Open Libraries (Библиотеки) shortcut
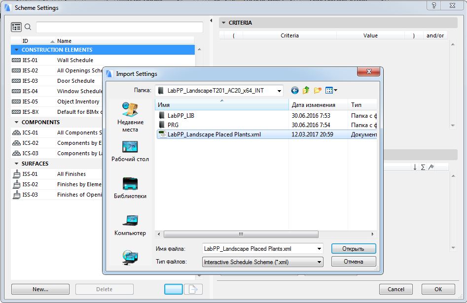The image size is (467, 303). point(130,188)
